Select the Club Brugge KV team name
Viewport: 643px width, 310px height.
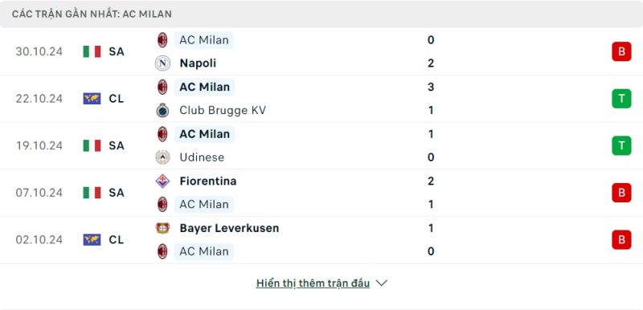tap(223, 110)
